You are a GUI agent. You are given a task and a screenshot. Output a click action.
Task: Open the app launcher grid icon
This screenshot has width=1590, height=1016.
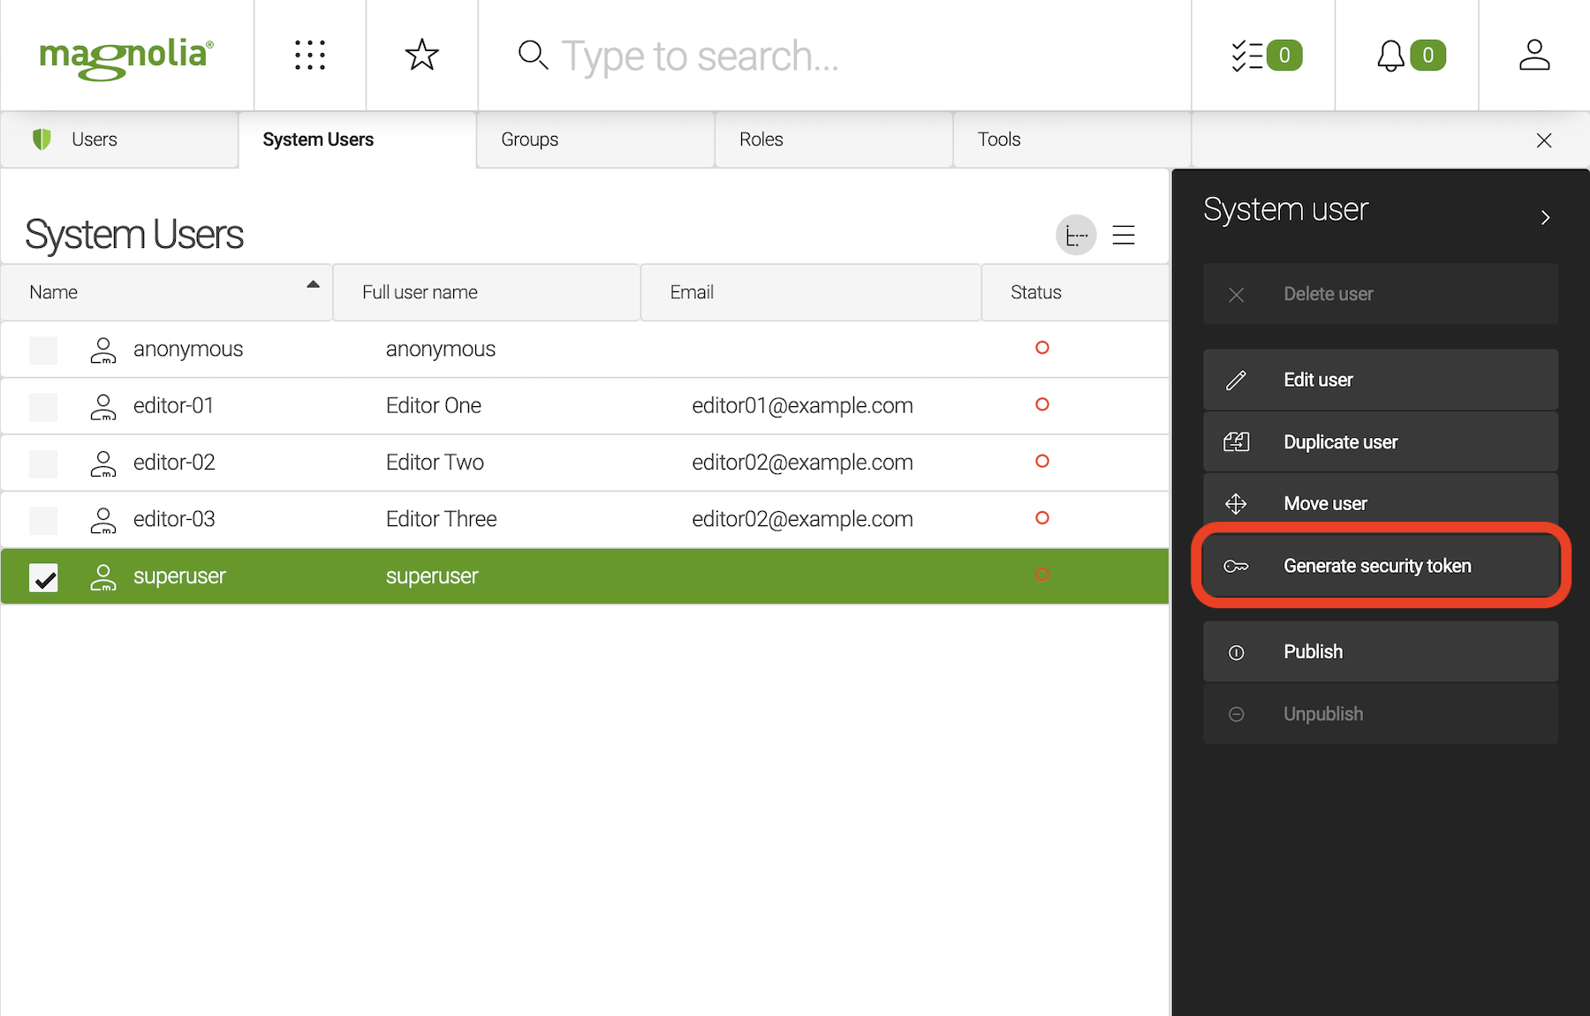point(310,55)
